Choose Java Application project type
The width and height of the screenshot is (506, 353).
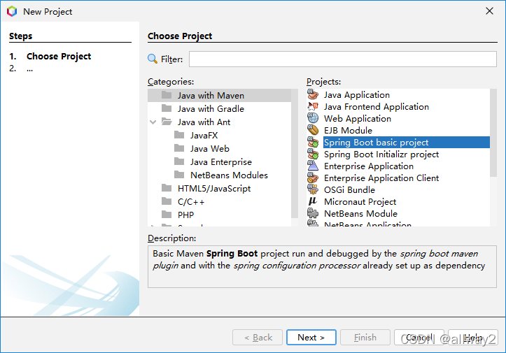coord(357,95)
